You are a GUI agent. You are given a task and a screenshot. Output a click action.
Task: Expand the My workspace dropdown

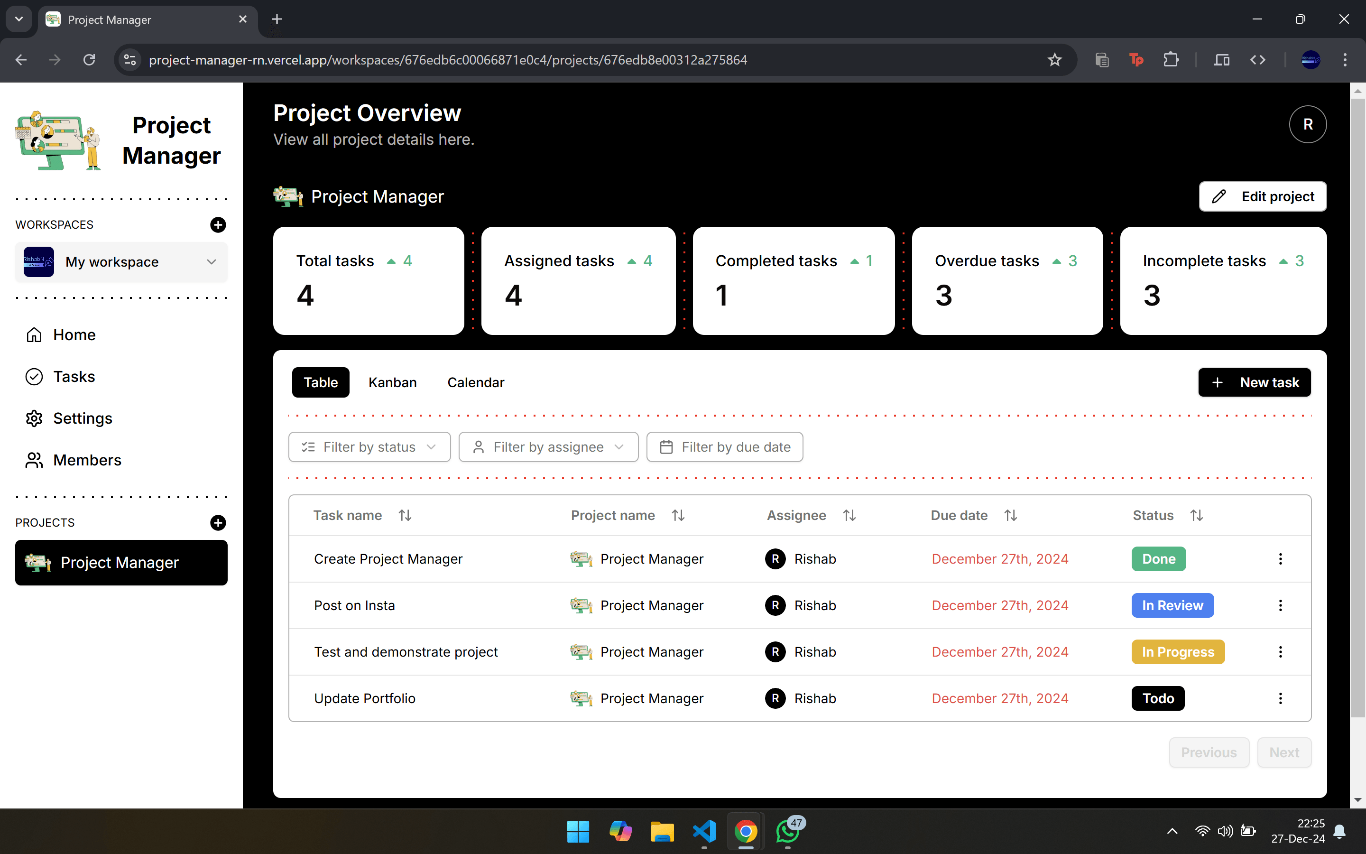tap(121, 262)
